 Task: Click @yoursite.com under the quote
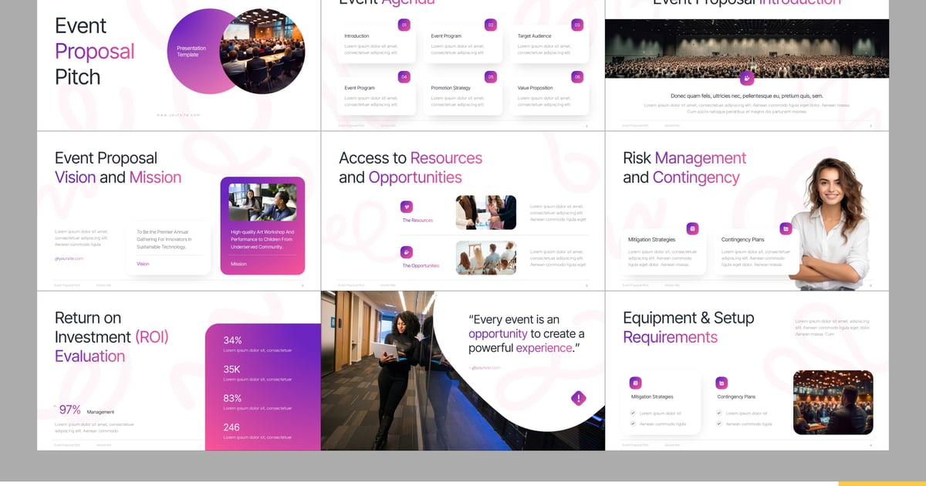click(485, 367)
